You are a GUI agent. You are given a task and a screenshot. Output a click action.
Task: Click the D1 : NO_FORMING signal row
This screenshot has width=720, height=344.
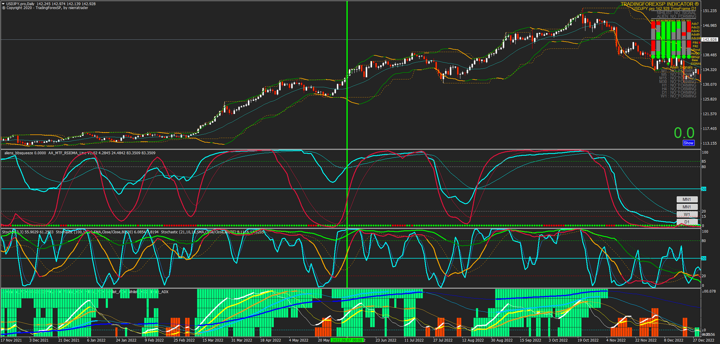[679, 93]
